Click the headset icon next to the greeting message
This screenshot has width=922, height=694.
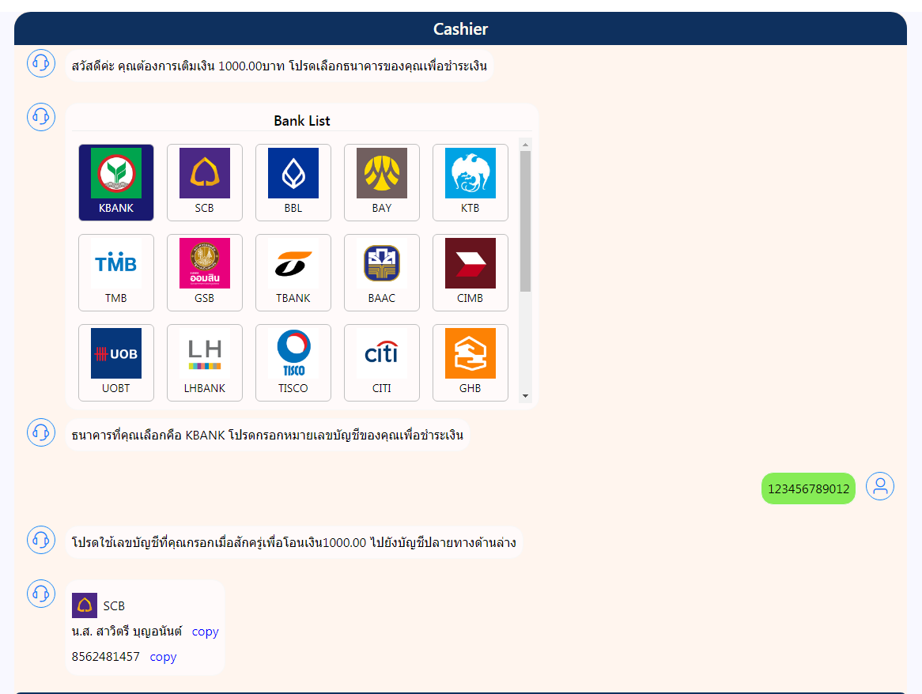41,63
